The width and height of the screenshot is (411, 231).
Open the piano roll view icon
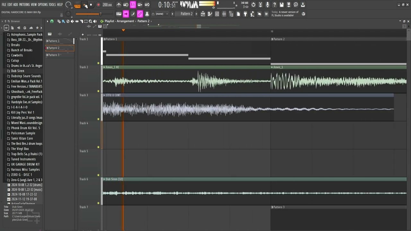tap(210, 14)
